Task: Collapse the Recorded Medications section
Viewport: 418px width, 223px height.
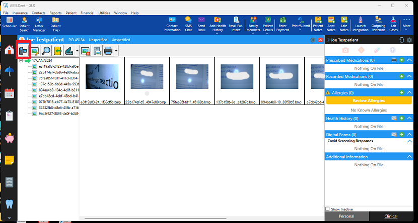Action: click(409, 76)
